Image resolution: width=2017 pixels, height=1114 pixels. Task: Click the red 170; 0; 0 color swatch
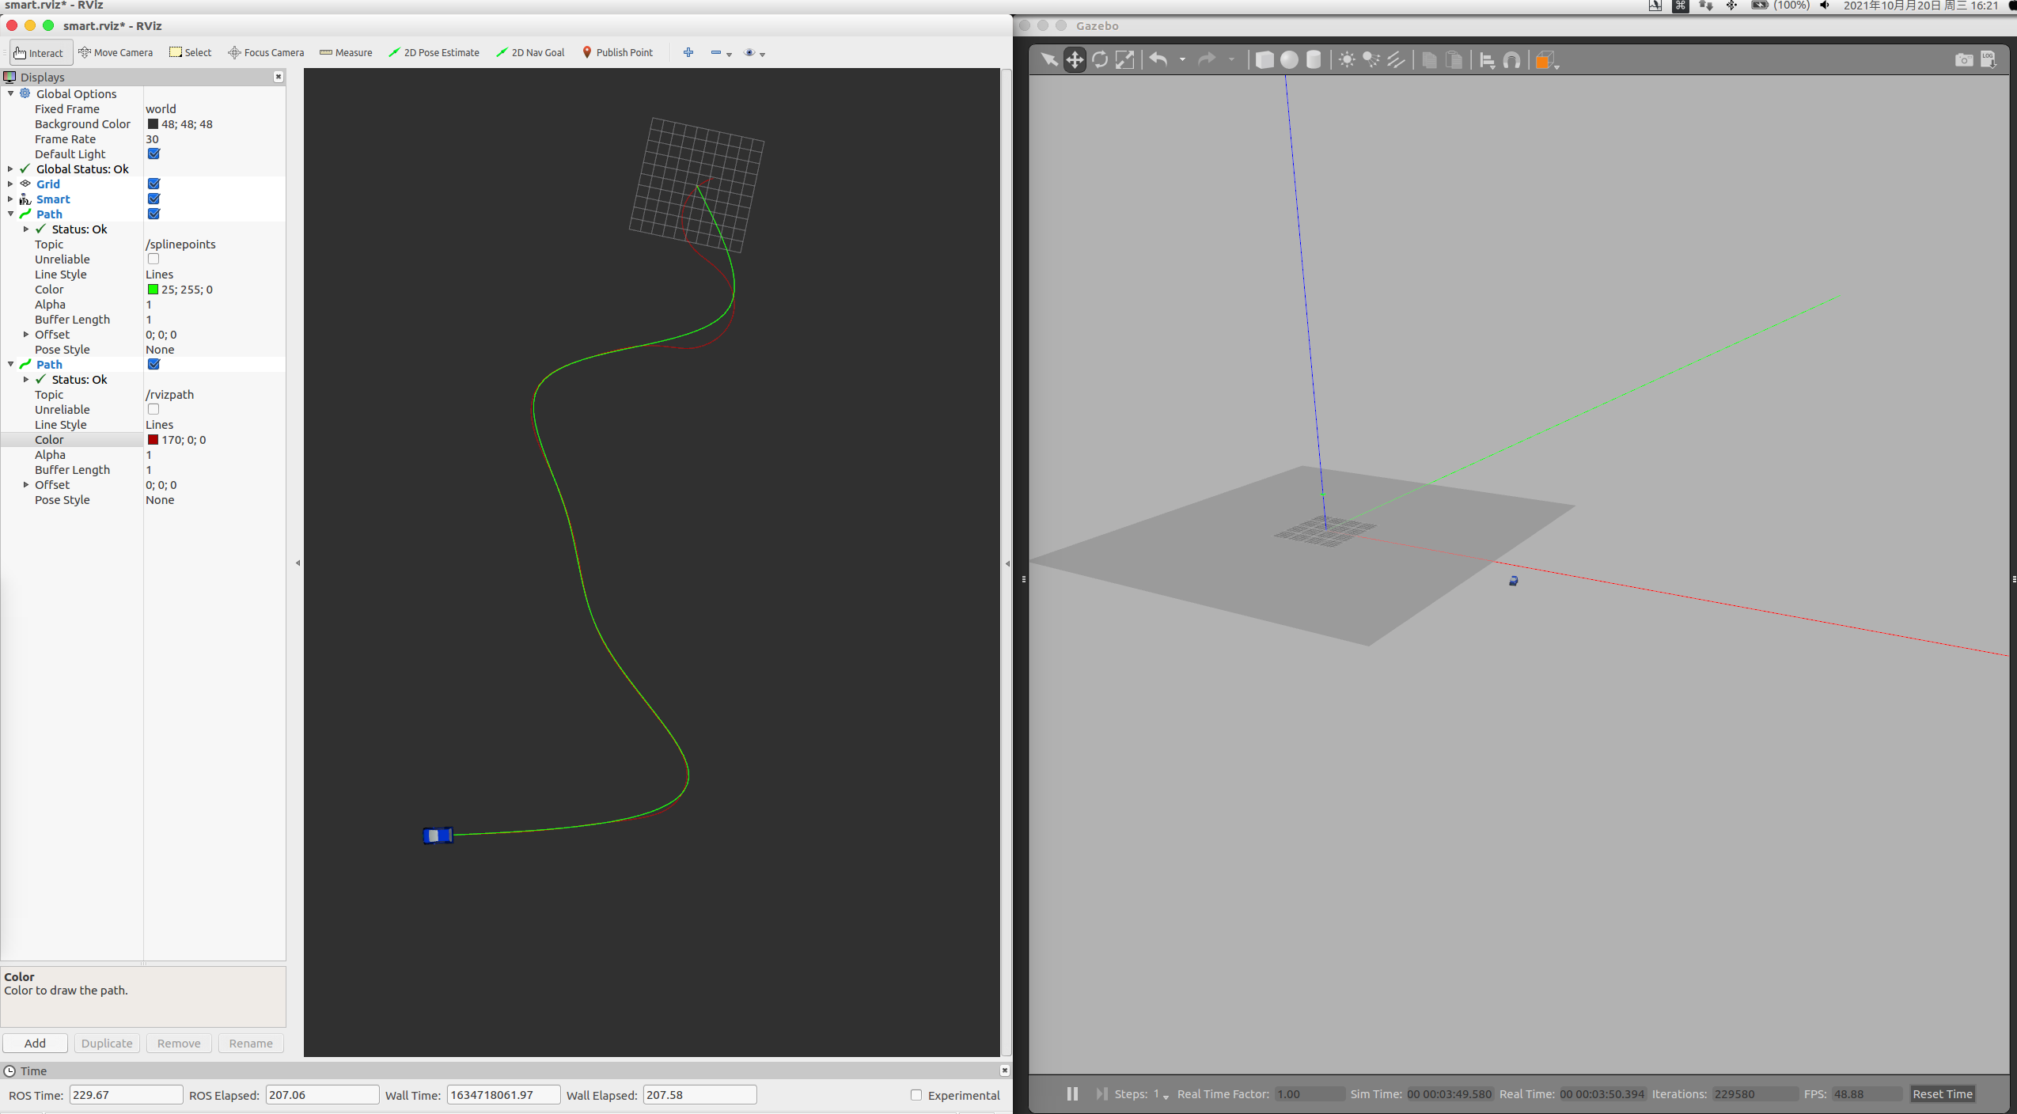[x=153, y=440]
